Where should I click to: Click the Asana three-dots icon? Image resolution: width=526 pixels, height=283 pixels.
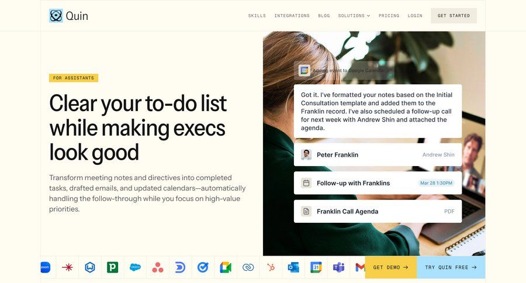click(158, 267)
